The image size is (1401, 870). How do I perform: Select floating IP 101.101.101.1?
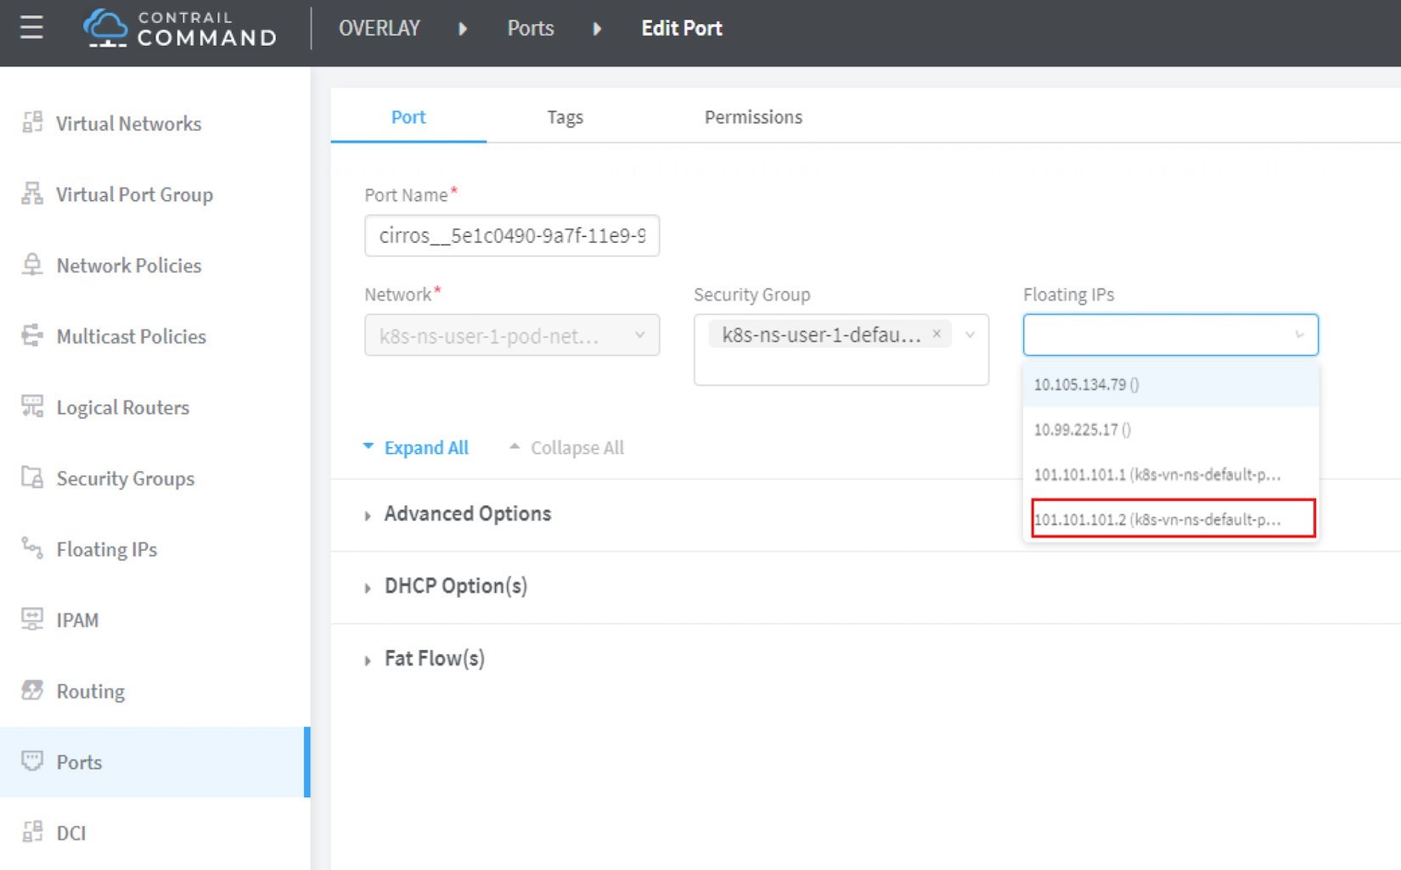tap(1171, 474)
